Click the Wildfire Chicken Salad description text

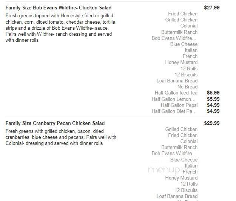(x=60, y=28)
